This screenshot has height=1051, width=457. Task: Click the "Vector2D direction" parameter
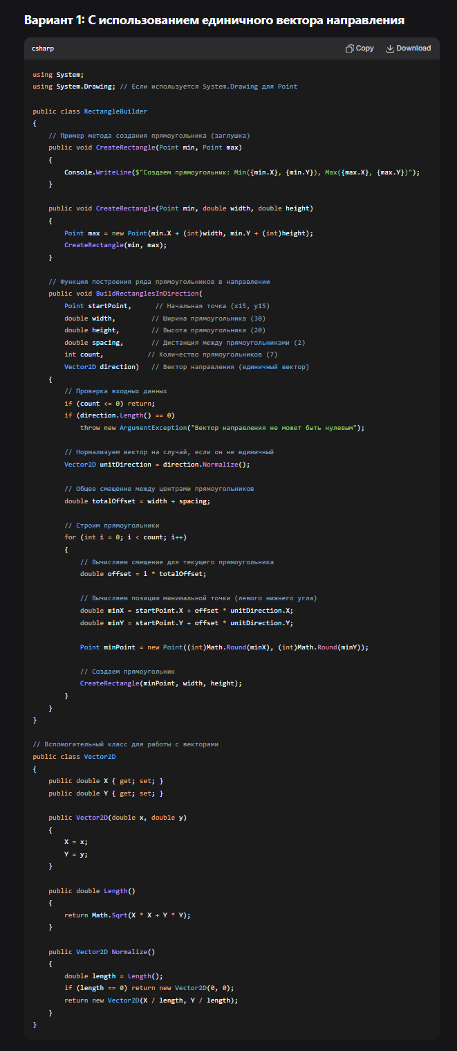pos(102,367)
